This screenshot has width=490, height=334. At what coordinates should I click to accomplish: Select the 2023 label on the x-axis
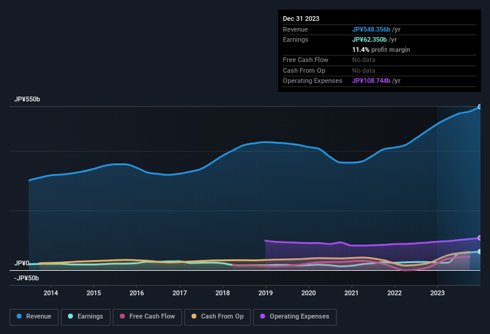(437, 293)
